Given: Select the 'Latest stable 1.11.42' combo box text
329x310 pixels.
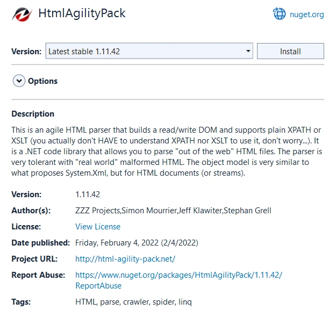Looking at the screenshot, I should [x=84, y=52].
